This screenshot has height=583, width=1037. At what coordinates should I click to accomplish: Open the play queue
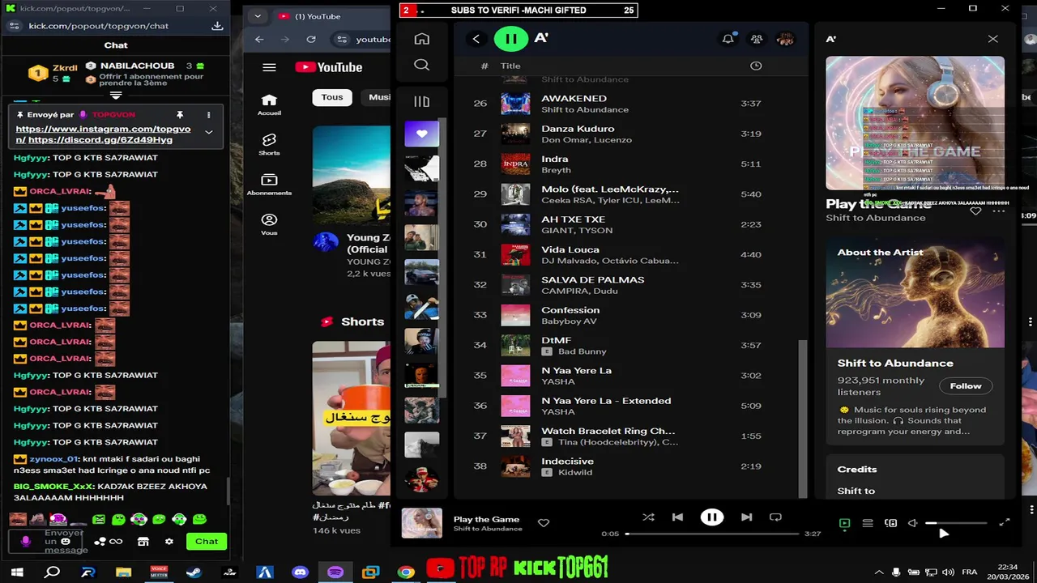tap(868, 524)
